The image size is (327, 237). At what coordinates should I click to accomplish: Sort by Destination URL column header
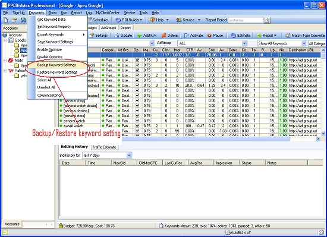pyautogui.click(x=304, y=50)
